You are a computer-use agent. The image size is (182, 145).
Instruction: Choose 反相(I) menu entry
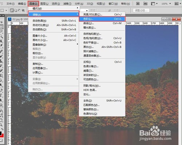pyautogui.click(x=102, y=62)
